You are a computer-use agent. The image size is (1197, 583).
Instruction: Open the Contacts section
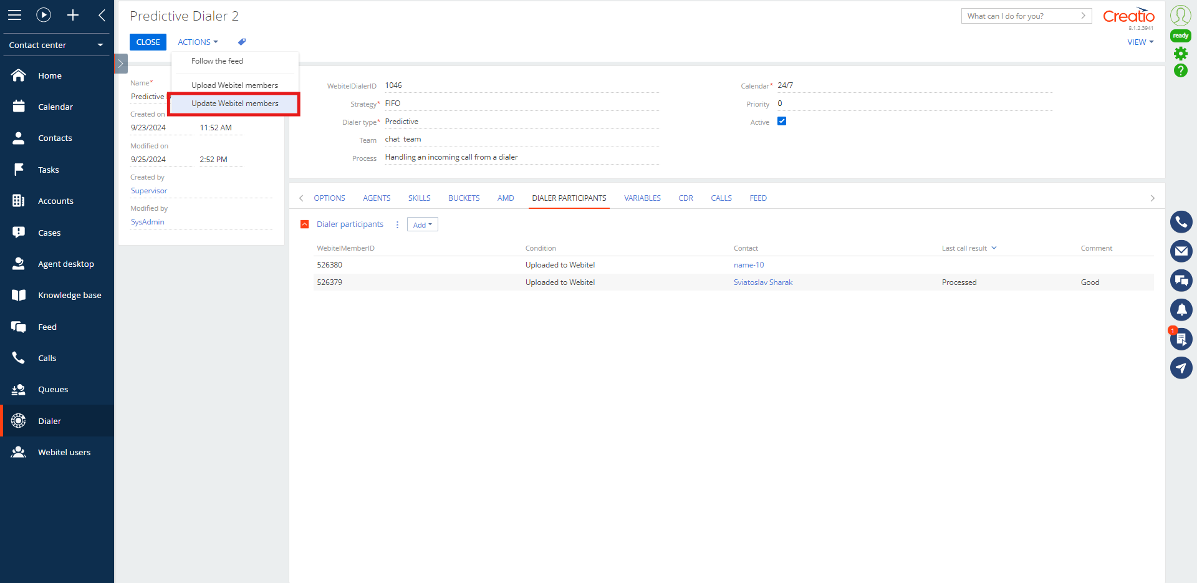click(x=57, y=138)
